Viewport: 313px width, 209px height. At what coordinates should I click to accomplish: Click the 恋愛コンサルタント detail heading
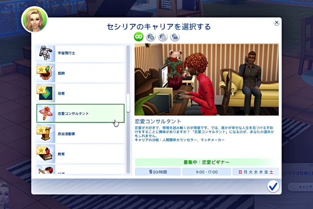tap(158, 121)
